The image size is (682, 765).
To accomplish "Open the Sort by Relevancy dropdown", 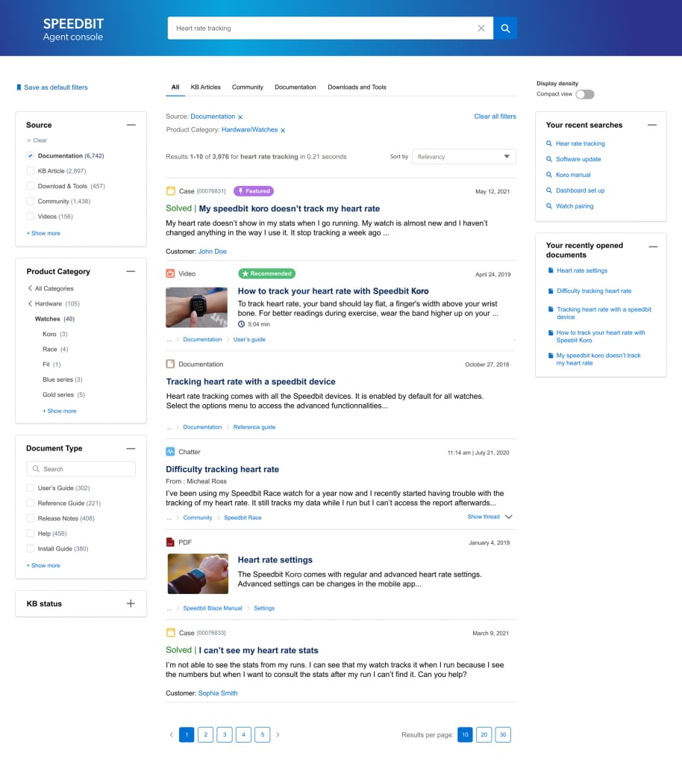I will (x=463, y=157).
